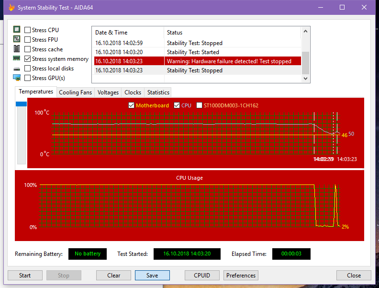Enable the Stress CPU checkbox
379x288 pixels.
point(28,30)
